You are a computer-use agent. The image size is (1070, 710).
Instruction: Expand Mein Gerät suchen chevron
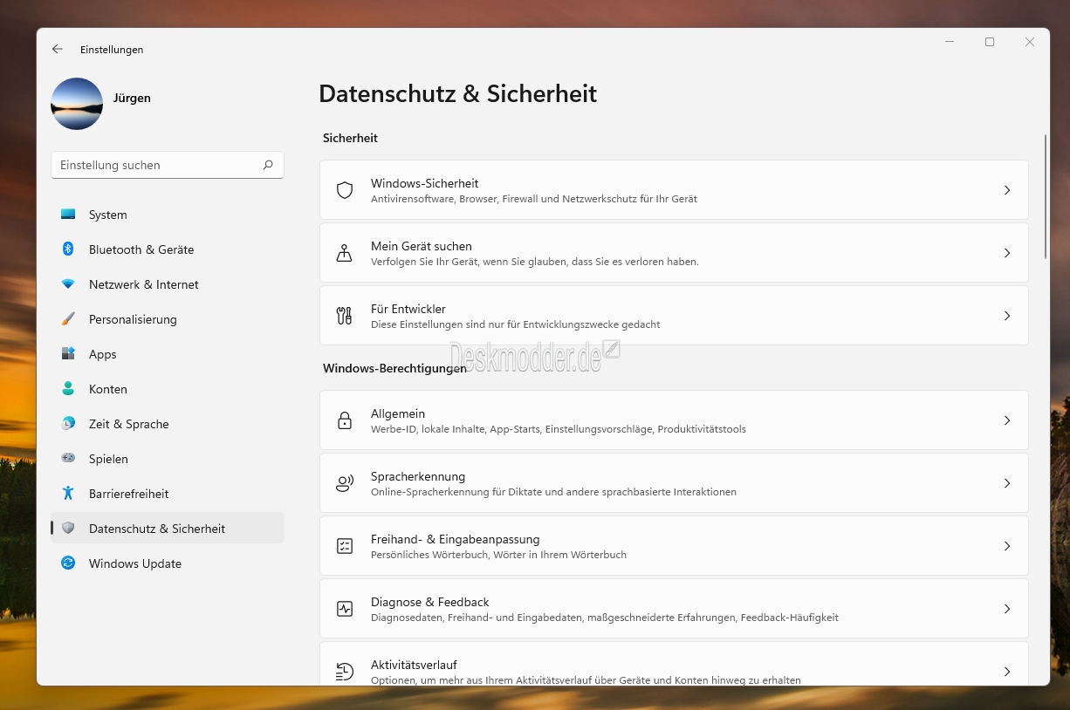1007,253
